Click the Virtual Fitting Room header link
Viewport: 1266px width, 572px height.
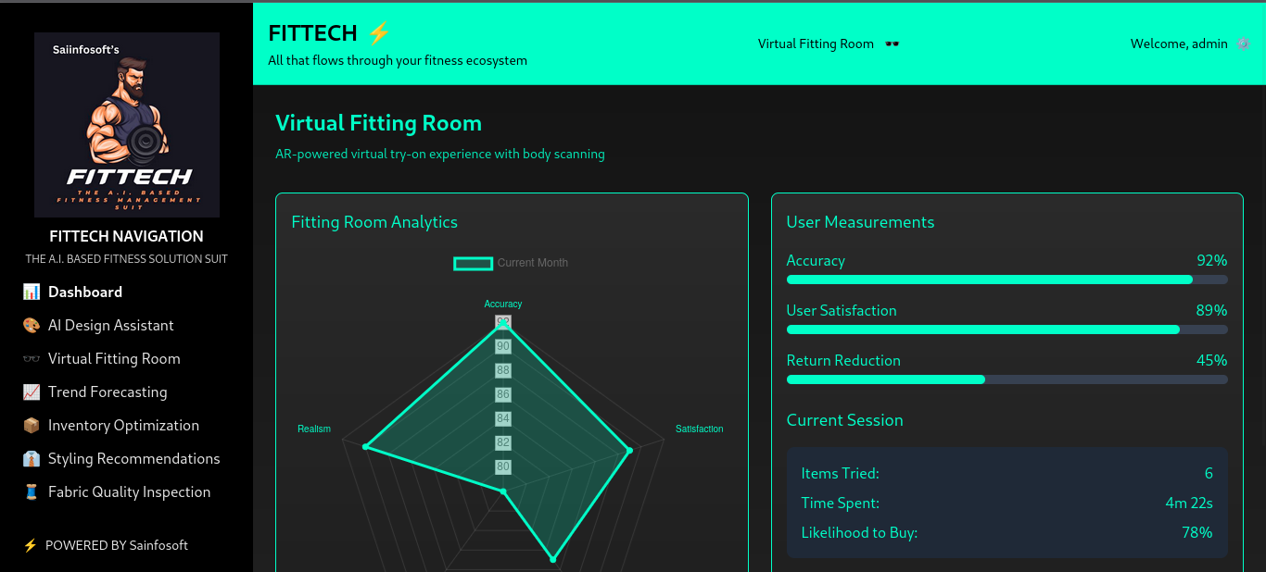[816, 44]
